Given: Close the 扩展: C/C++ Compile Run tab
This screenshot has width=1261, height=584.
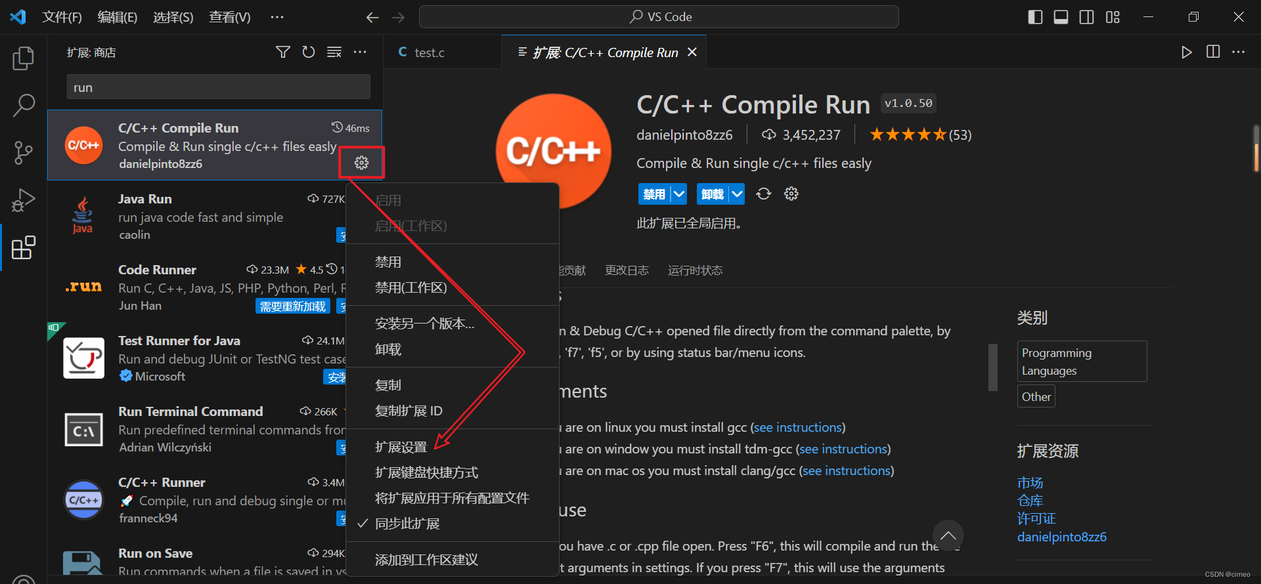Looking at the screenshot, I should pos(692,52).
